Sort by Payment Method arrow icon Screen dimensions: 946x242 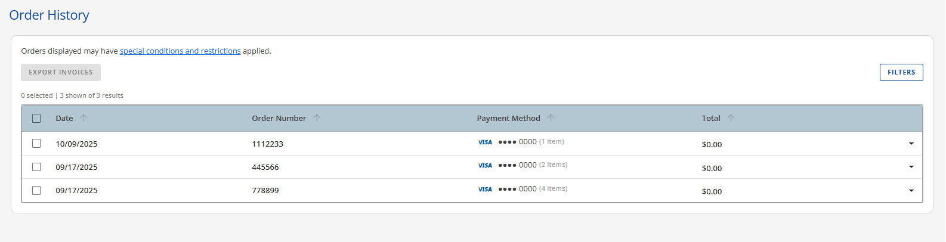click(551, 118)
